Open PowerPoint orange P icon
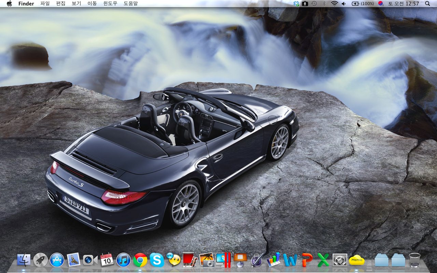Screen dimensions: 437x273 click(307, 260)
